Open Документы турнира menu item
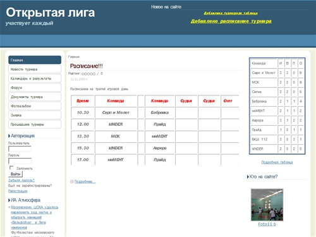316x237 pixels. [x=35, y=97]
